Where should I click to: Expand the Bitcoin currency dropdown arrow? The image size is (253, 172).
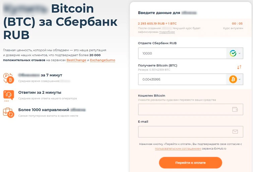point(240,79)
